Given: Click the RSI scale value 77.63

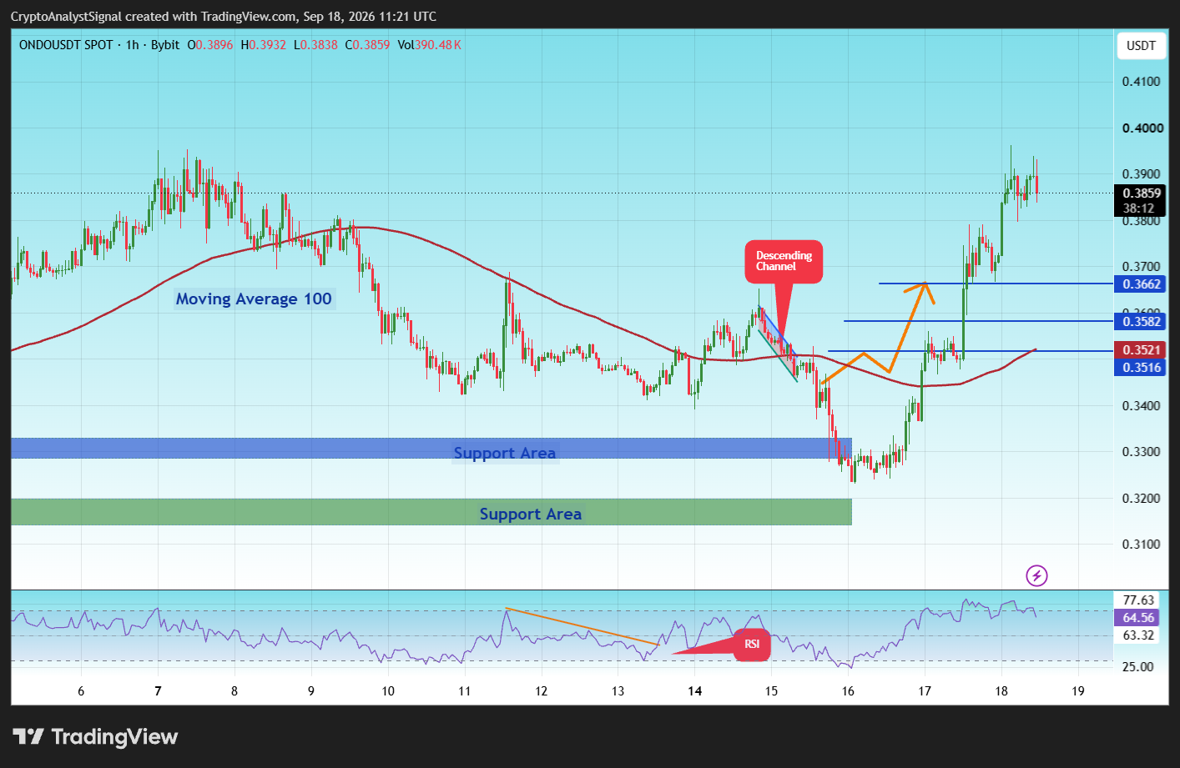Looking at the screenshot, I should [x=1138, y=600].
